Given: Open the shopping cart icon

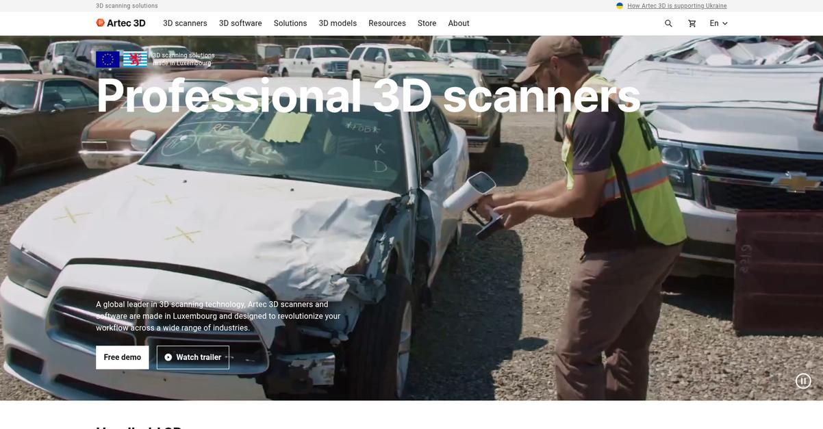Looking at the screenshot, I should [692, 23].
